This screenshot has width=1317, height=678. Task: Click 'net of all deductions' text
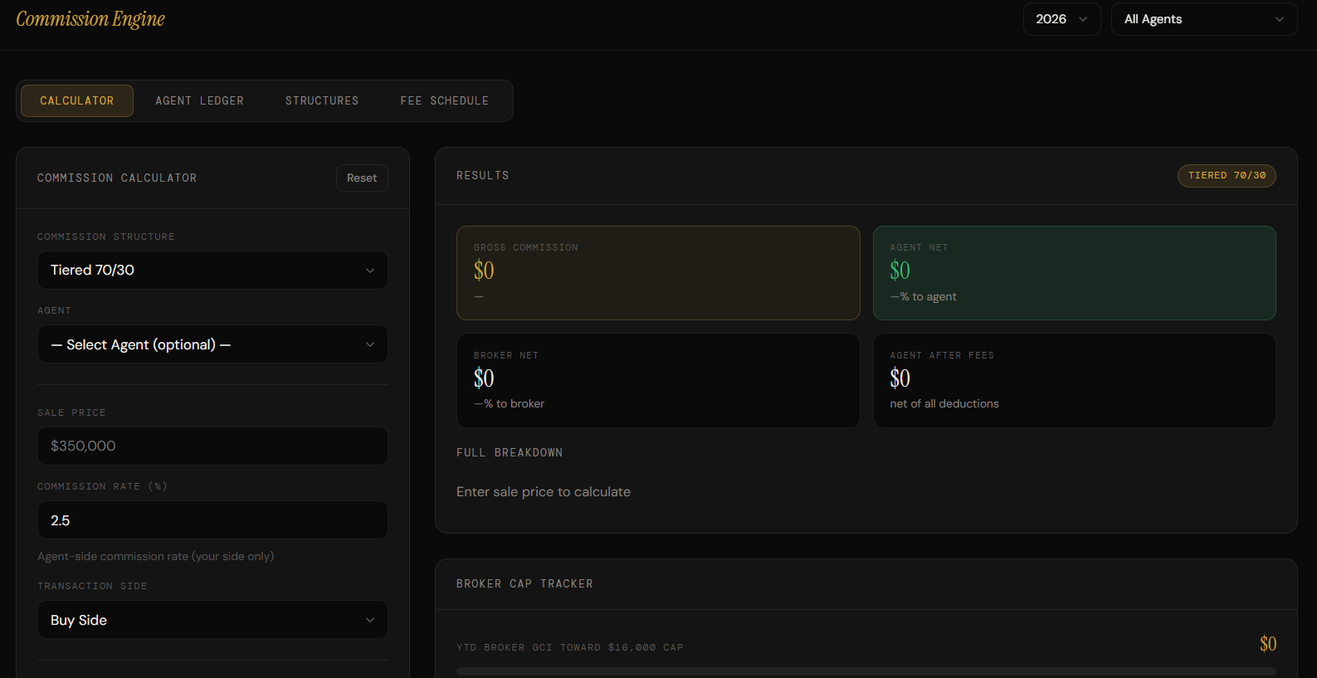(x=944, y=403)
